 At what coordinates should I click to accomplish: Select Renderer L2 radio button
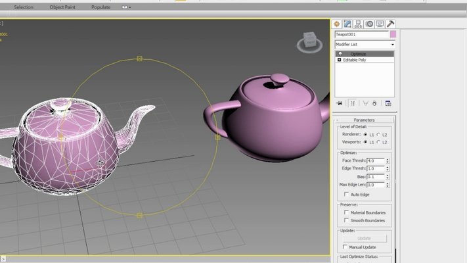coord(378,135)
